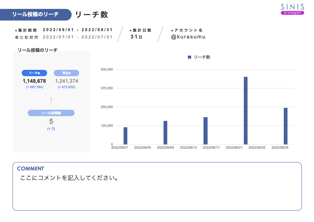Toggle the リール投稿数 pill badge

[x=51, y=113]
